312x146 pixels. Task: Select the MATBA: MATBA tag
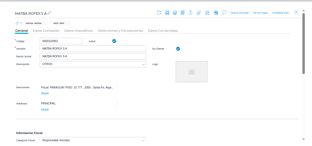click(35, 23)
